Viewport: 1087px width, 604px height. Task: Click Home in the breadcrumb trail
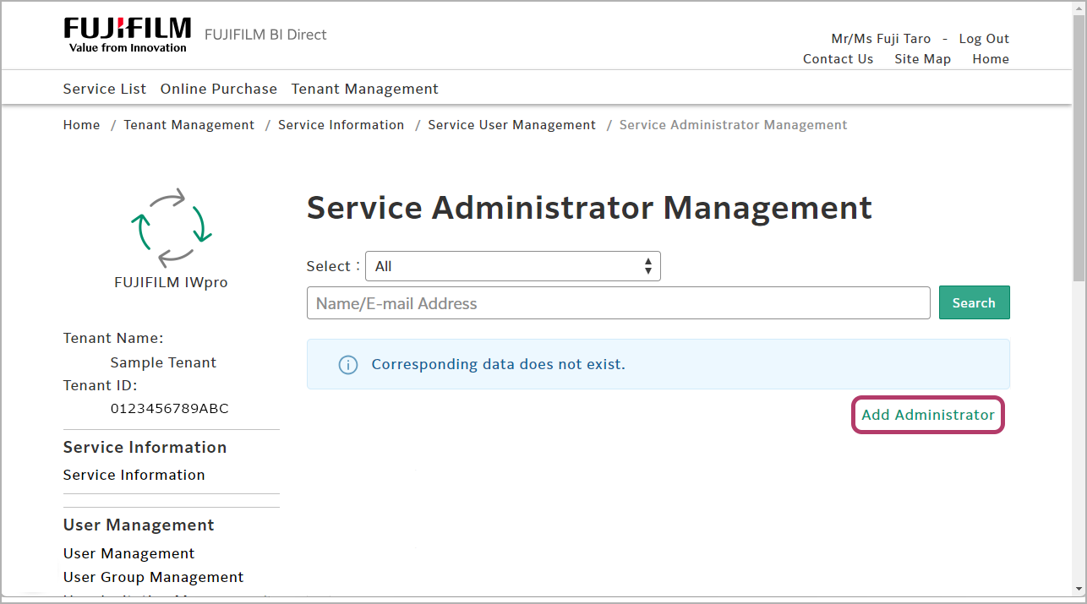[81, 125]
